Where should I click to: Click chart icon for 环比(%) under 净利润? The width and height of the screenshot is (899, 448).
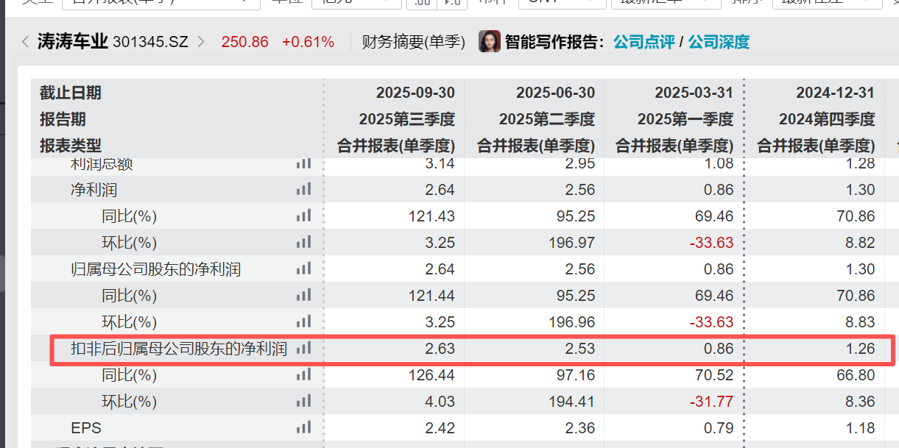click(x=303, y=243)
